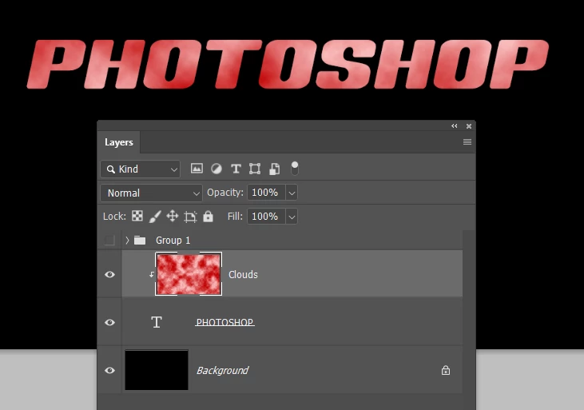
Task: Hide the Clouds layer
Action: pyautogui.click(x=109, y=275)
